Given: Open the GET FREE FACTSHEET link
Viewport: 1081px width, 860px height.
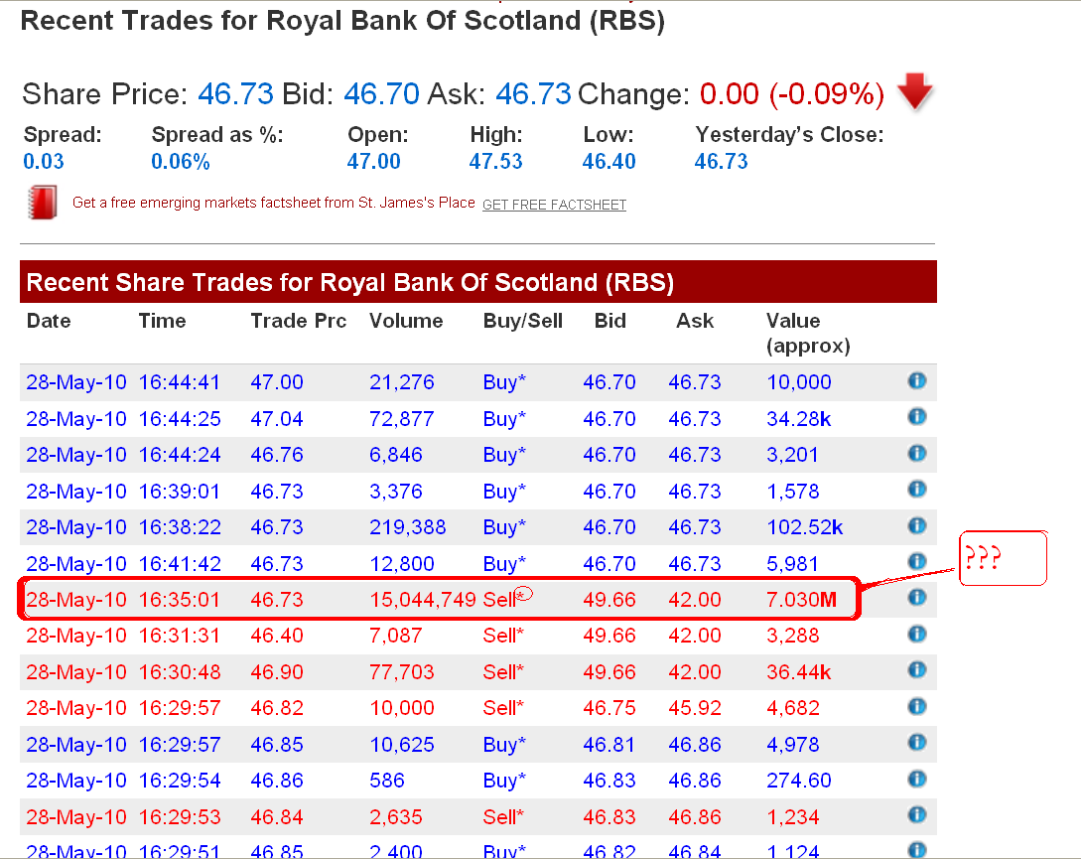Looking at the screenshot, I should tap(554, 205).
